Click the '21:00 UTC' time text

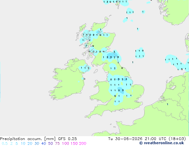(x=155, y=139)
